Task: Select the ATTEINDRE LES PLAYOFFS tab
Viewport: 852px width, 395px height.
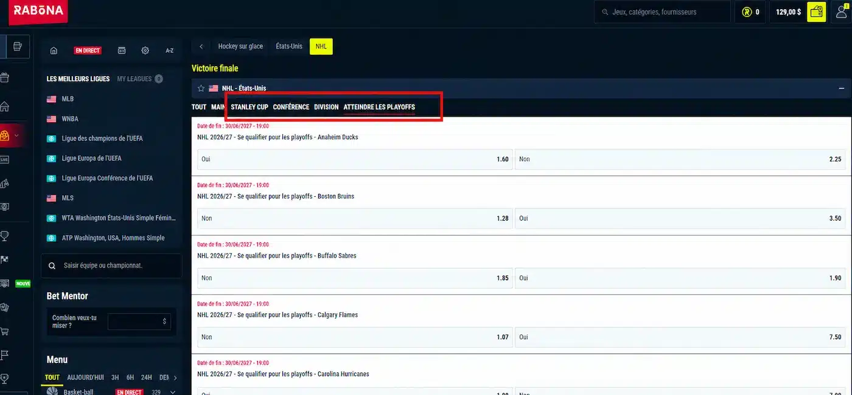Action: click(379, 107)
